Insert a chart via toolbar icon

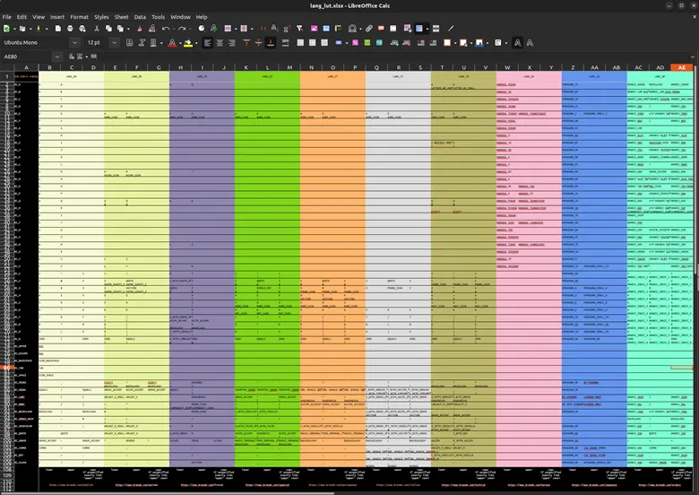coord(326,29)
